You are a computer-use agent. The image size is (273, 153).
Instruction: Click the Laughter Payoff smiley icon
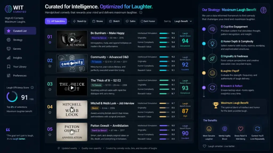[212, 73]
